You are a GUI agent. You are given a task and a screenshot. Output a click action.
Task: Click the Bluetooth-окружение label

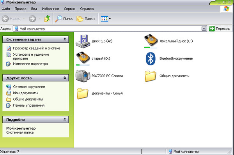pos(176,58)
